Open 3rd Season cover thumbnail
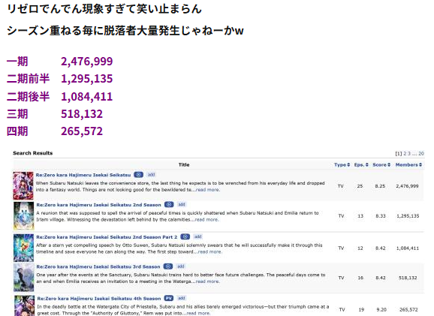The width and height of the screenshot is (434, 316). coord(24,278)
